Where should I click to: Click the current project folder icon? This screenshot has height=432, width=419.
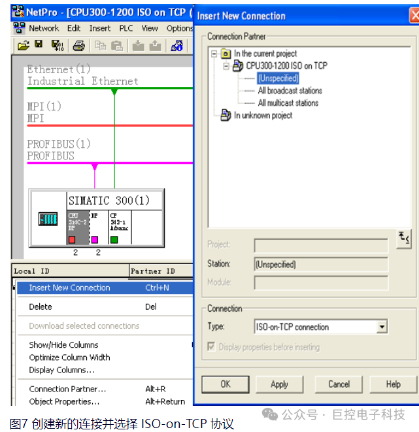pos(226,54)
